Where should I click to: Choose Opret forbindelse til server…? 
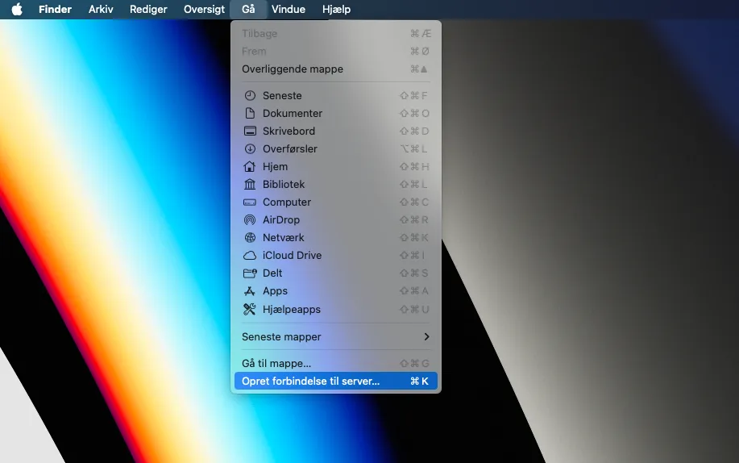335,381
